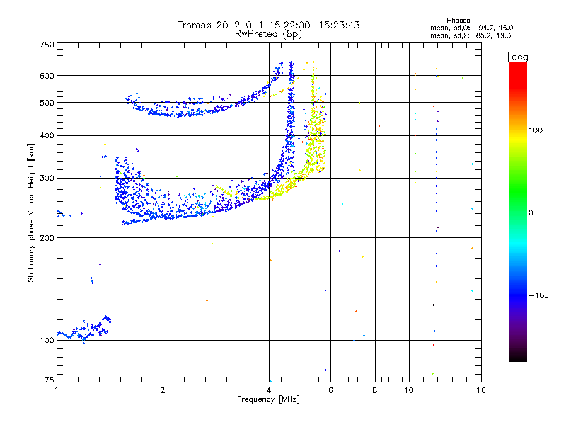Click the "Frequency [MHz]" axis title
Image resolution: width=566 pixels, height=425 pixels.
tap(268, 399)
